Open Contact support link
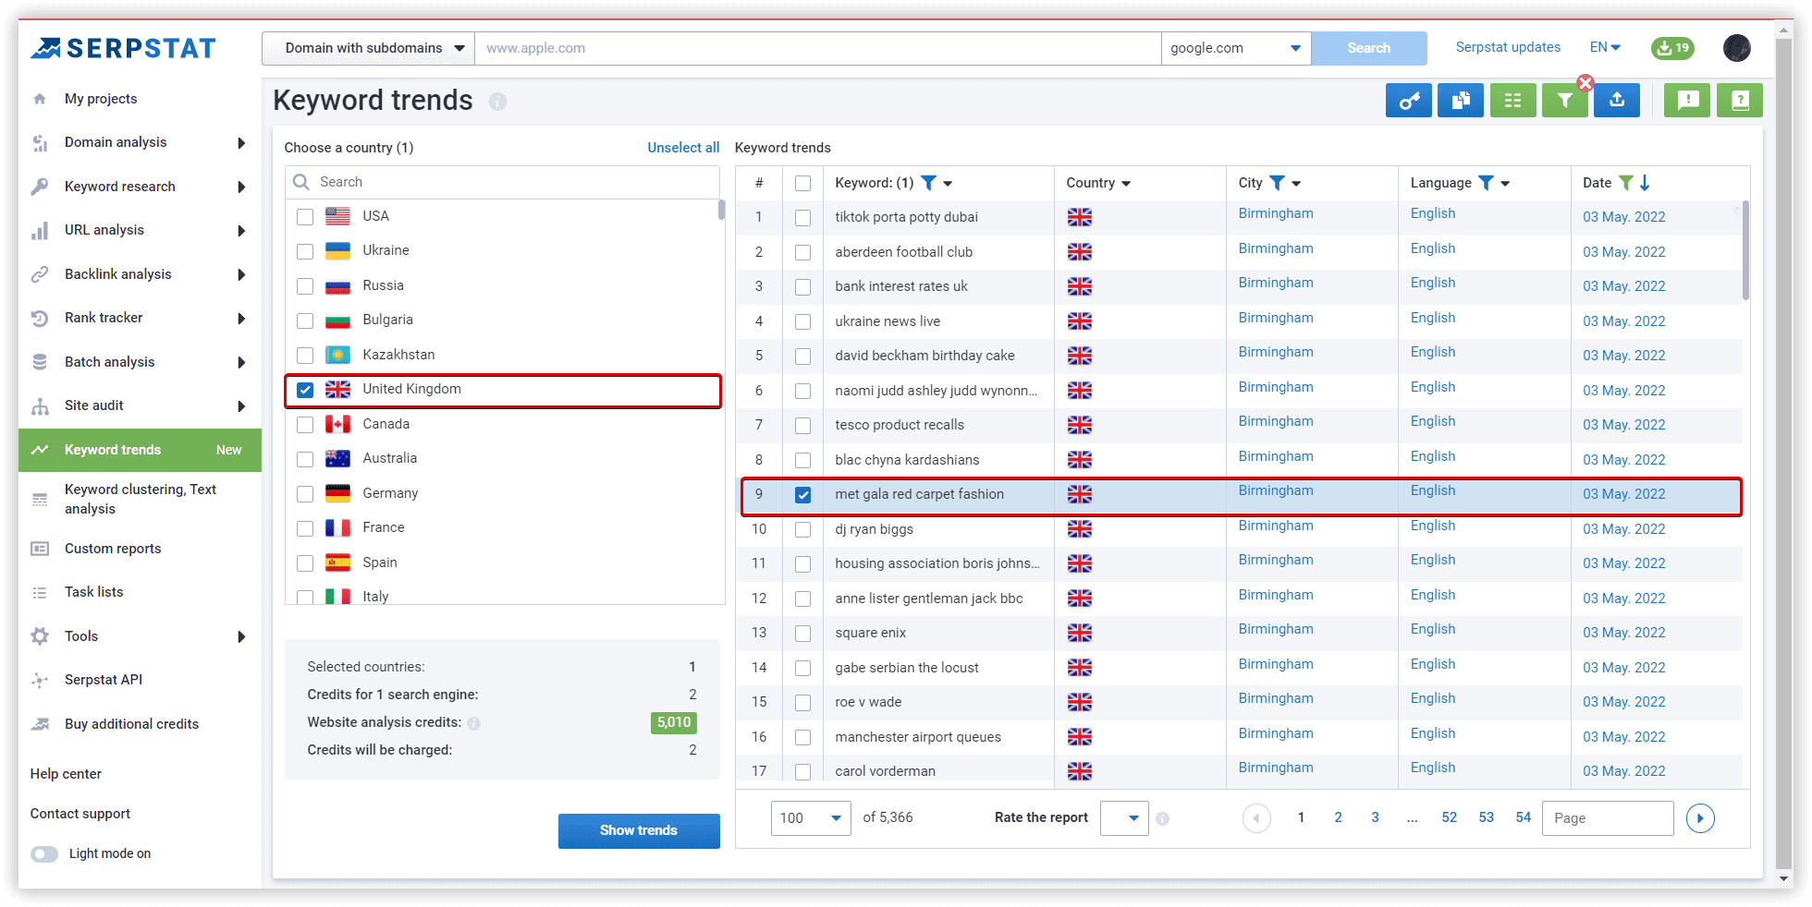 click(x=80, y=814)
